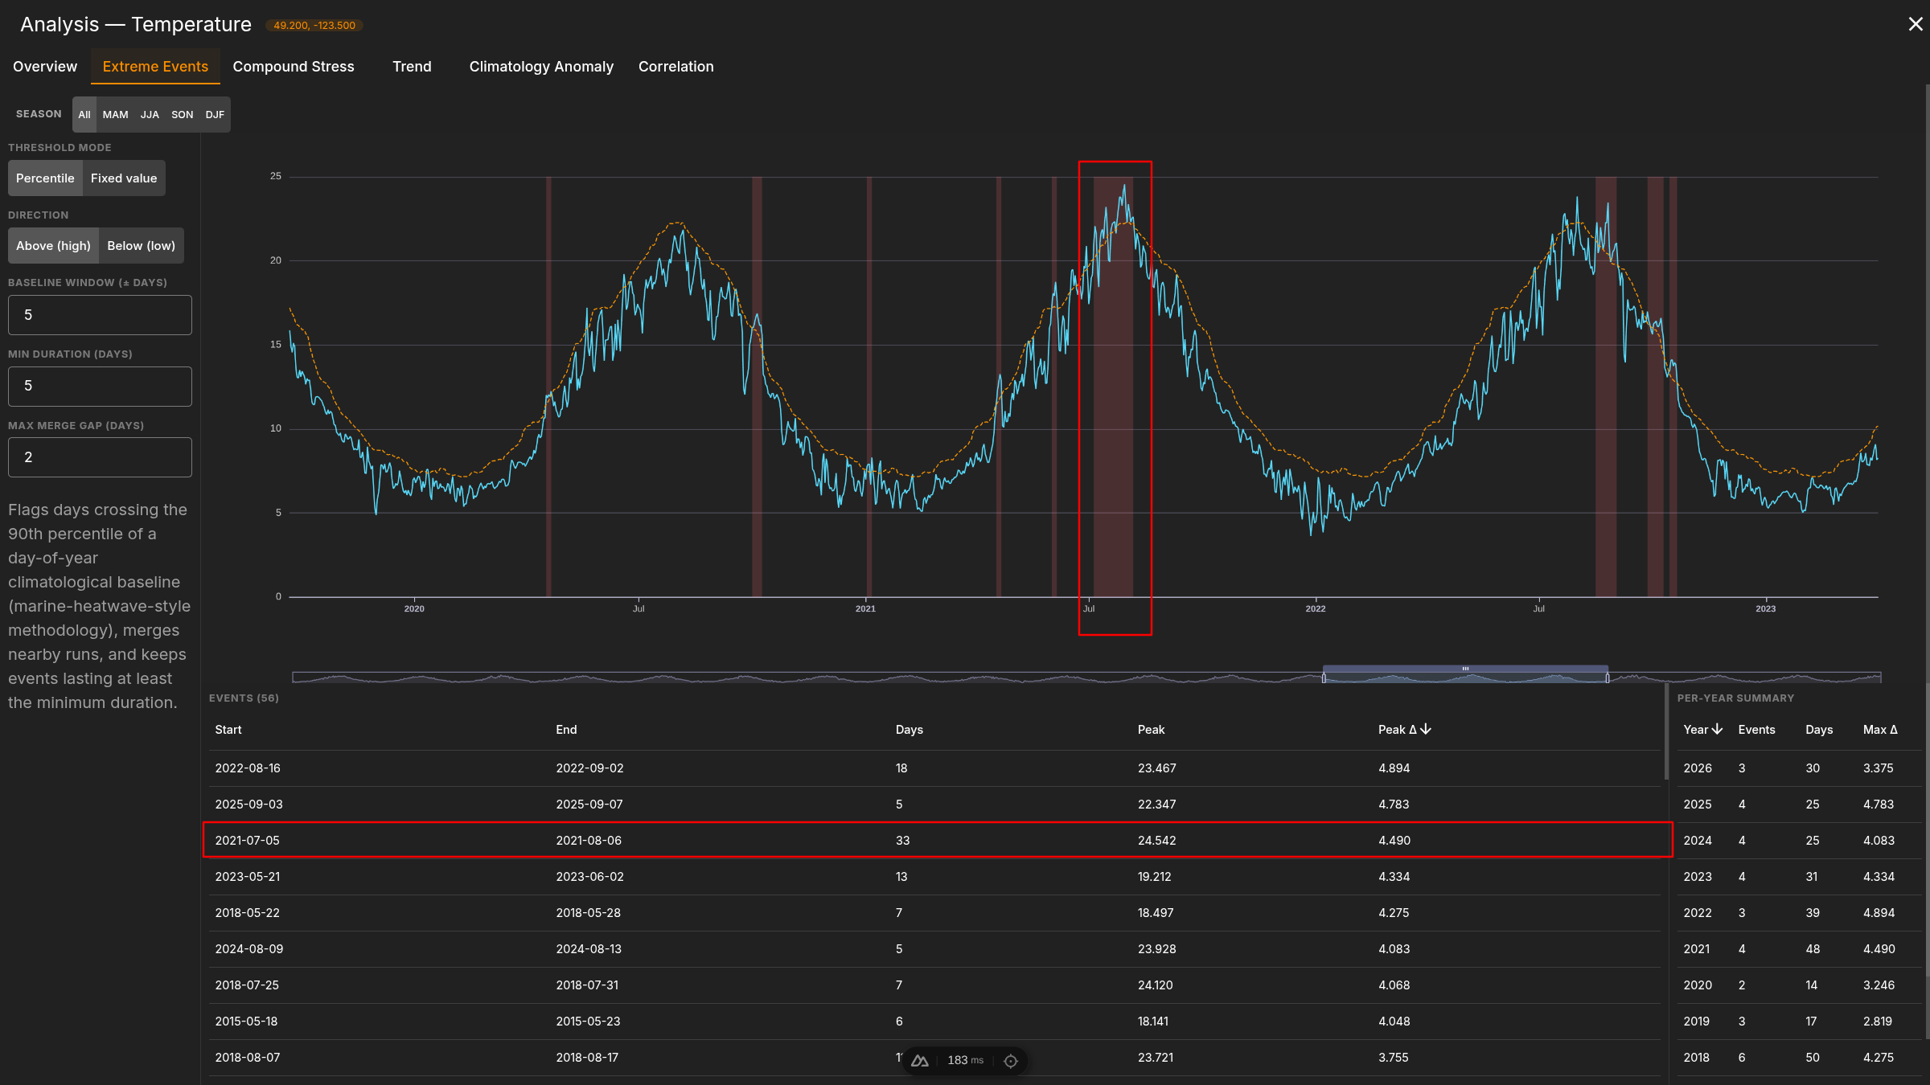This screenshot has width=1930, height=1085.
Task: Filter season to JJA
Action: [150, 115]
